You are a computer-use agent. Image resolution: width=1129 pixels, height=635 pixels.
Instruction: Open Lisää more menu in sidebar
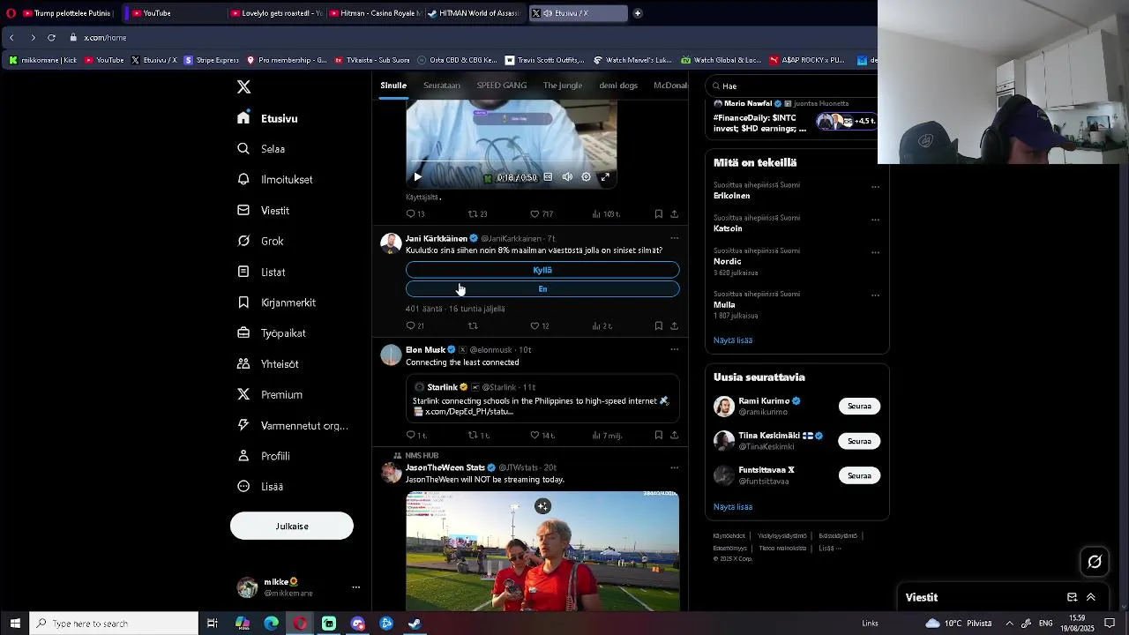pyautogui.click(x=261, y=486)
